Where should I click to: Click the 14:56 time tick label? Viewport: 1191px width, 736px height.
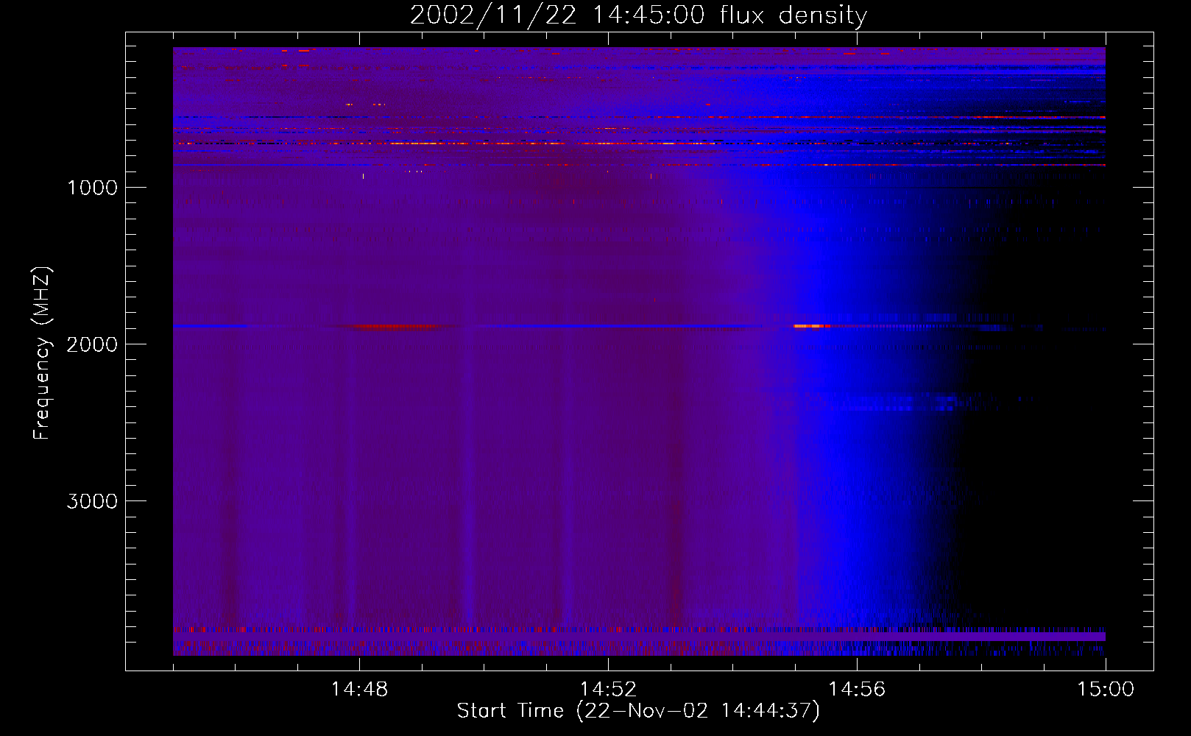tap(857, 690)
